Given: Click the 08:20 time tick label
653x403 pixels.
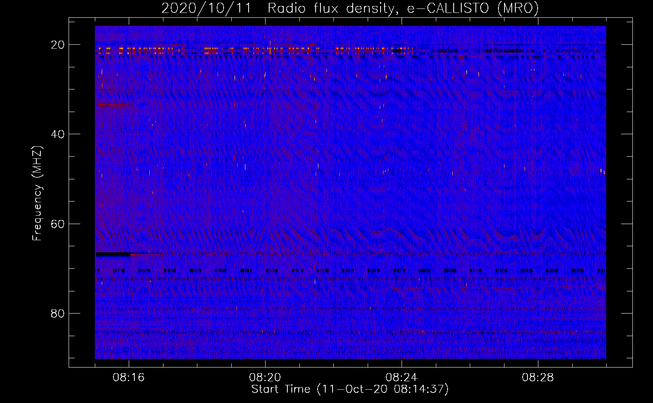Looking at the screenshot, I should click(265, 378).
